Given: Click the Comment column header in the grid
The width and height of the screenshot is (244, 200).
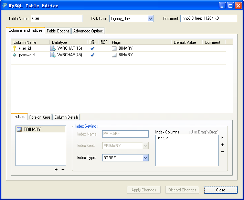Looking at the screenshot, I should click(x=214, y=42).
